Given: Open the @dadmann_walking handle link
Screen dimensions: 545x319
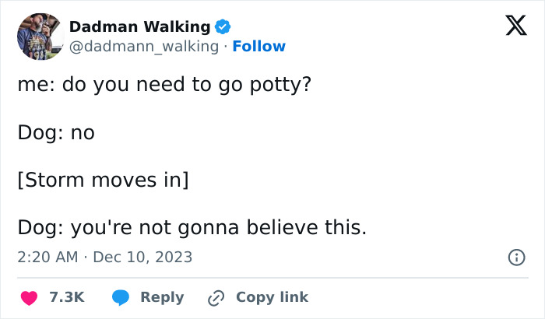Looking at the screenshot, I should click(x=144, y=47).
